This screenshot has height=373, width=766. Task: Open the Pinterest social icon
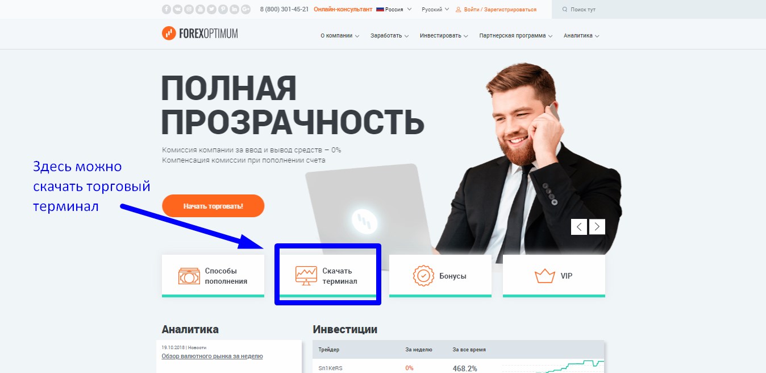[x=223, y=9]
